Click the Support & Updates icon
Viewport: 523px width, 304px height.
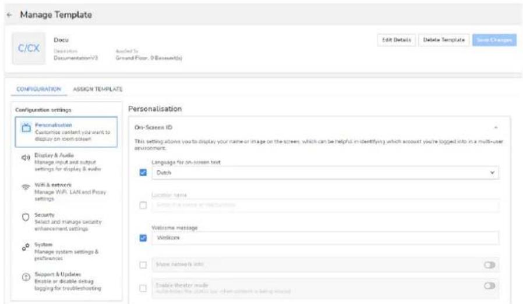click(26, 277)
